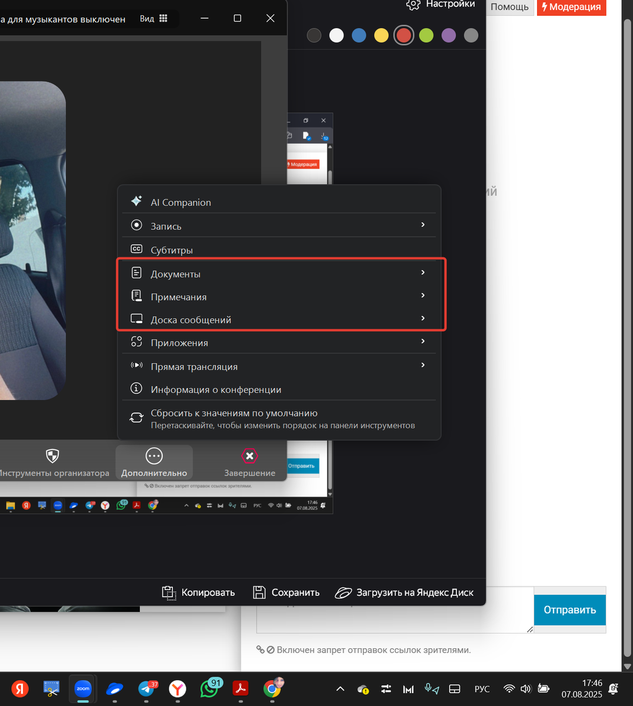
Task: Click the touchpad tray icon
Action: (x=454, y=689)
